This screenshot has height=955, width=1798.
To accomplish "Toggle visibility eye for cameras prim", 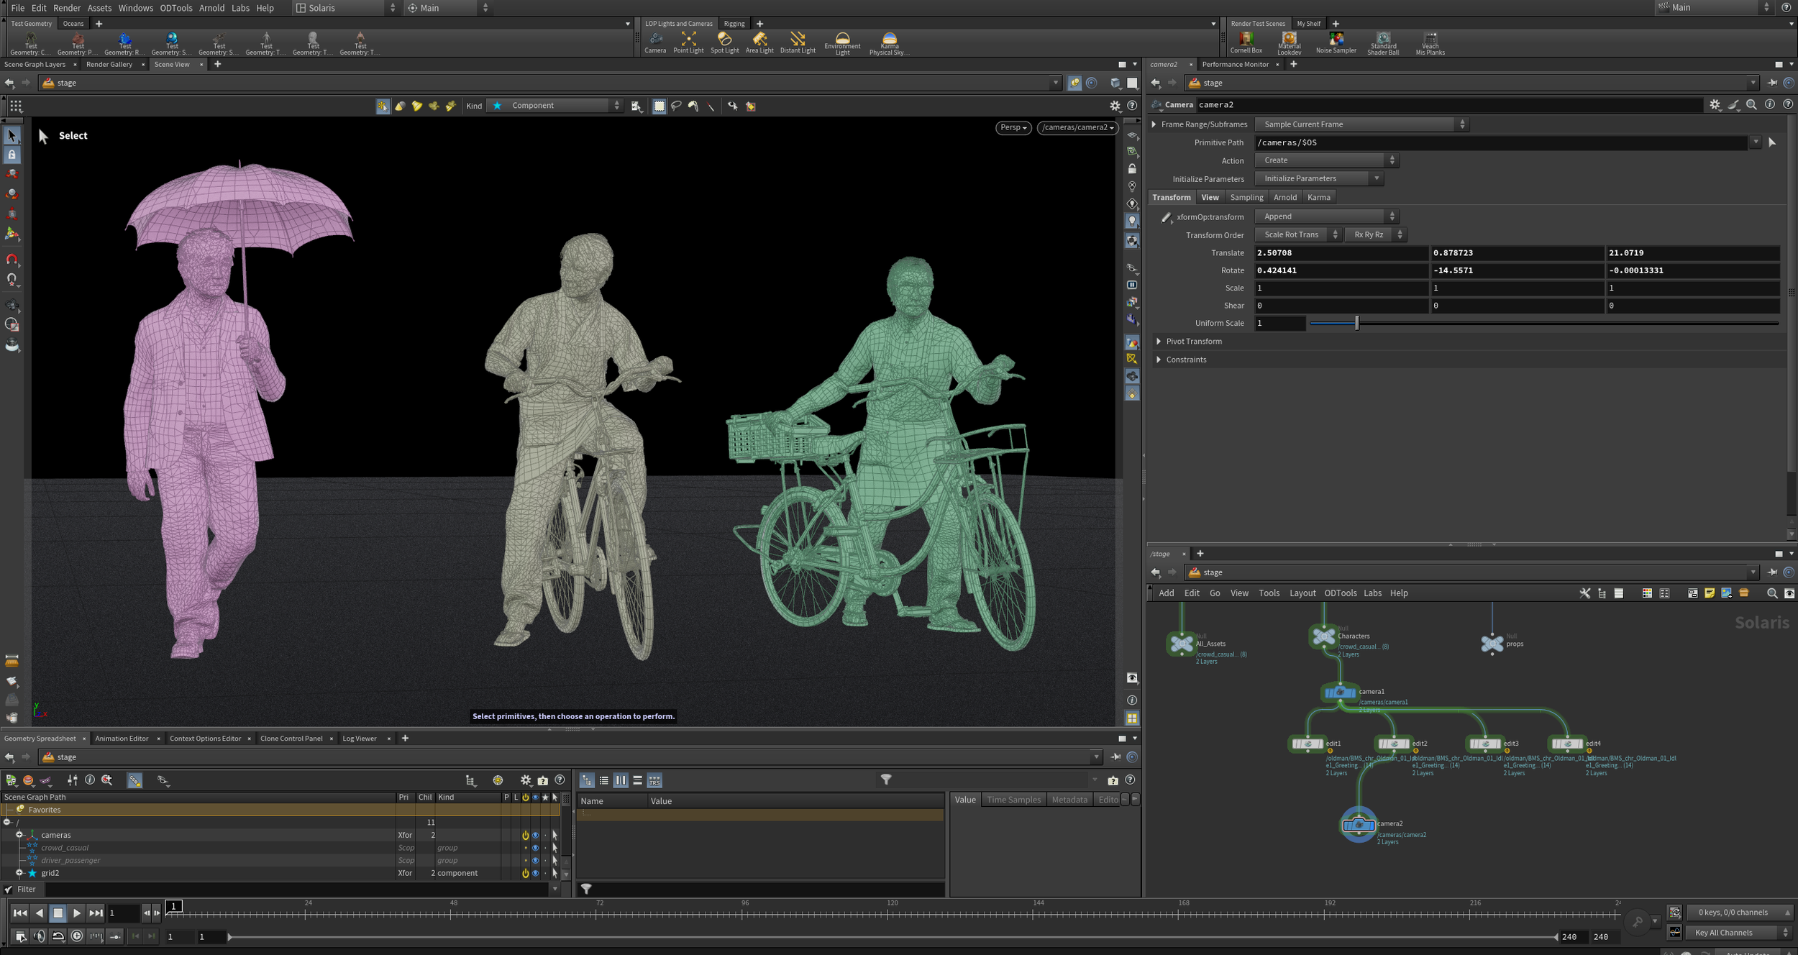I will 535,835.
